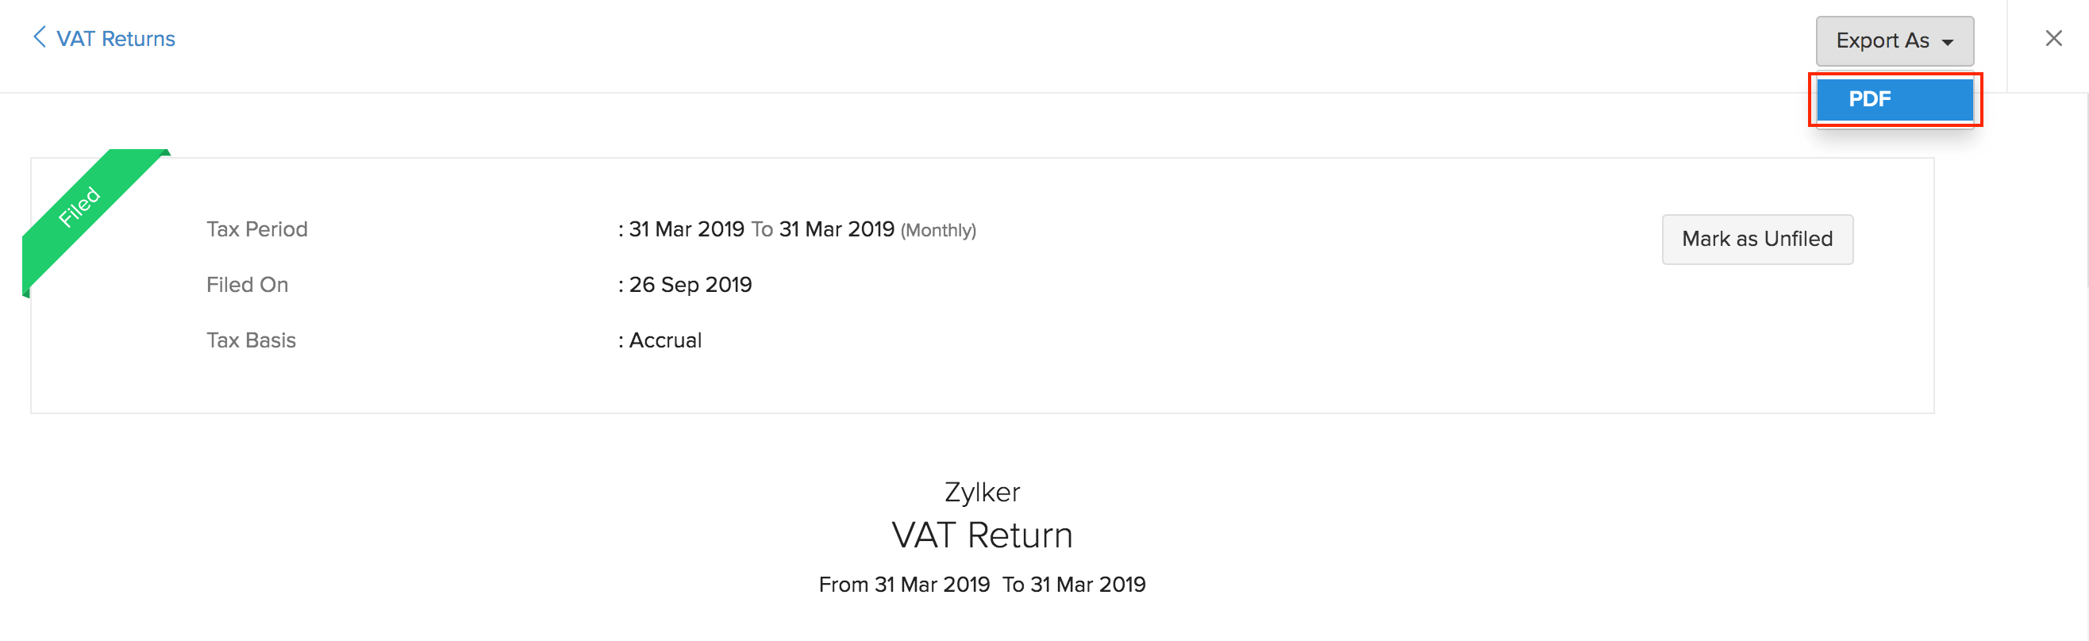The height and width of the screenshot is (641, 2089).
Task: Select the Zylker company name
Action: [x=982, y=491]
